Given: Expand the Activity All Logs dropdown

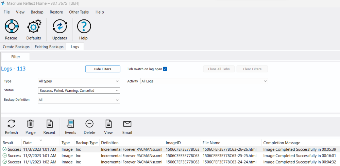Looking at the screenshot, I should [204, 81].
